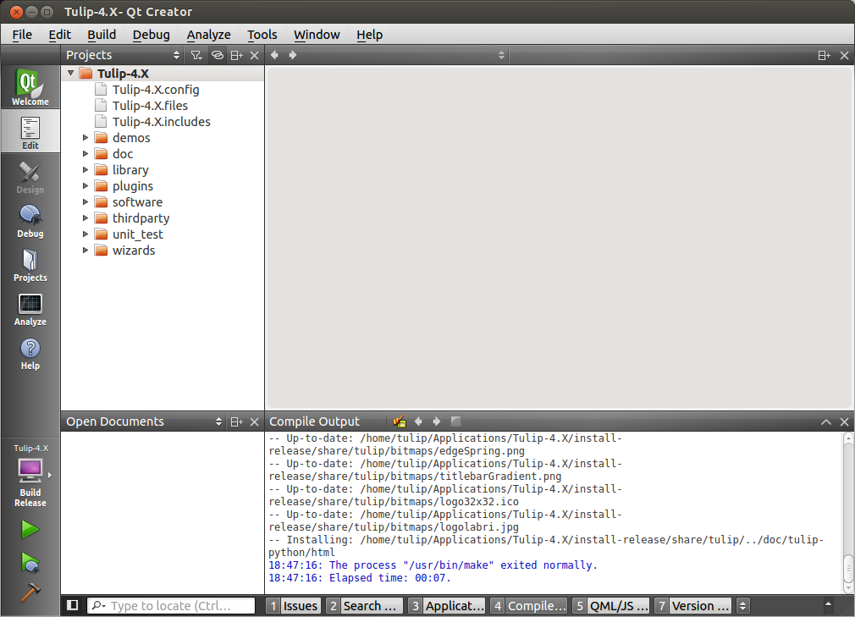
Task: Show the Issues output pane
Action: coord(294,605)
